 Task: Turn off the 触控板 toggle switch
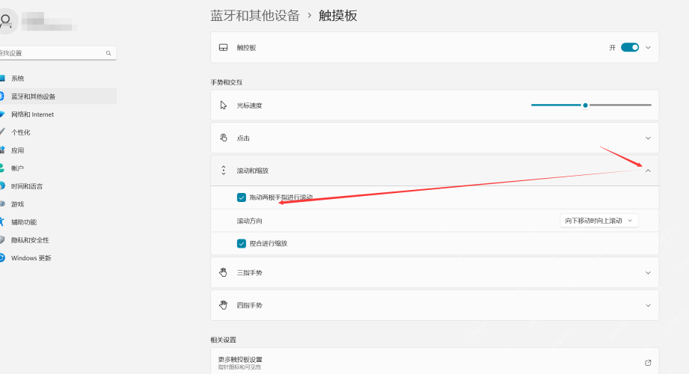(630, 47)
